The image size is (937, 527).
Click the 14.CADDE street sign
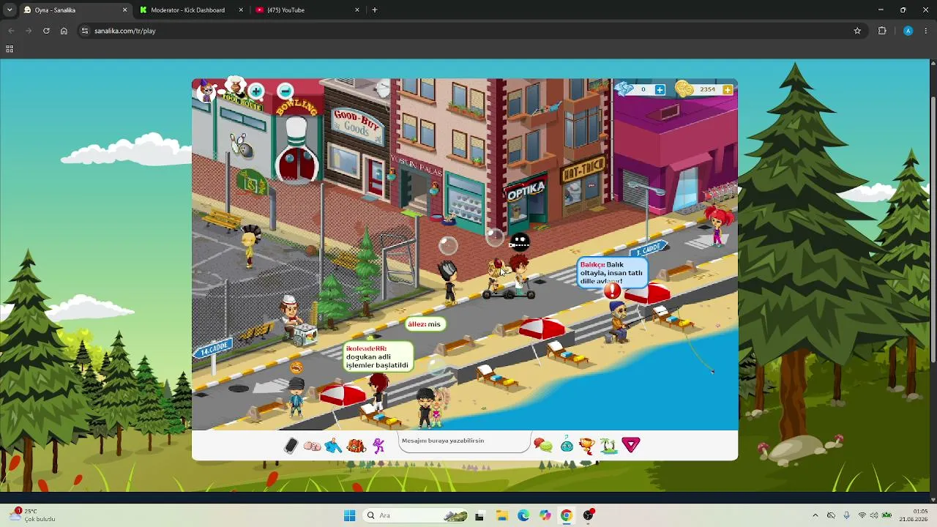[214, 349]
